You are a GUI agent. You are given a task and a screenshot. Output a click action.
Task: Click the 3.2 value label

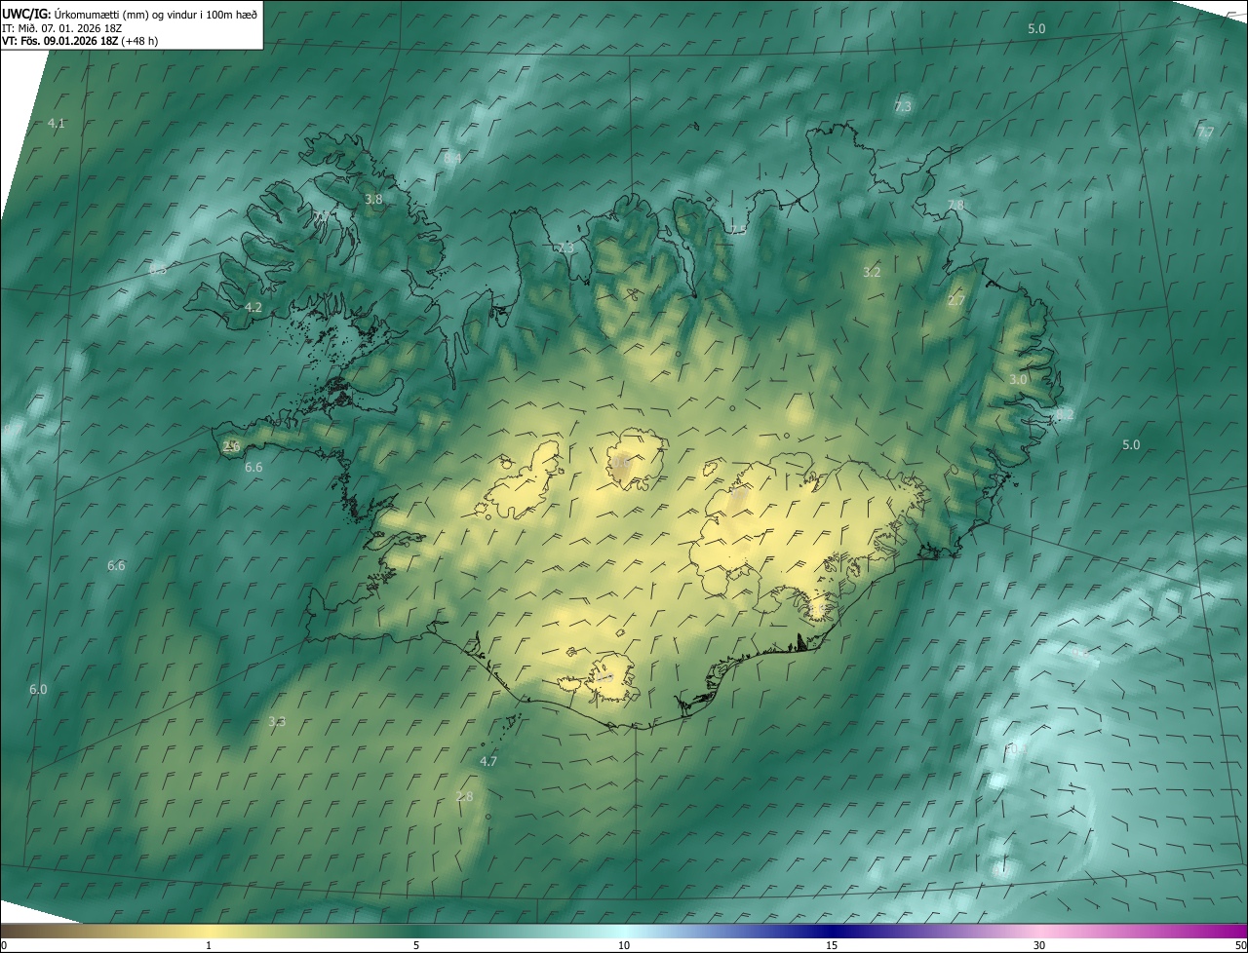tap(872, 273)
